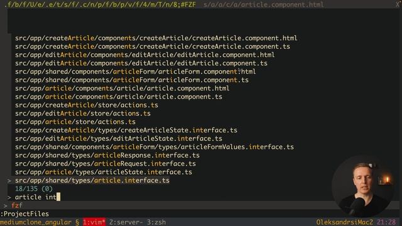Click the fzf prompt line
Screen dimensions: 402x226
tap(17, 205)
